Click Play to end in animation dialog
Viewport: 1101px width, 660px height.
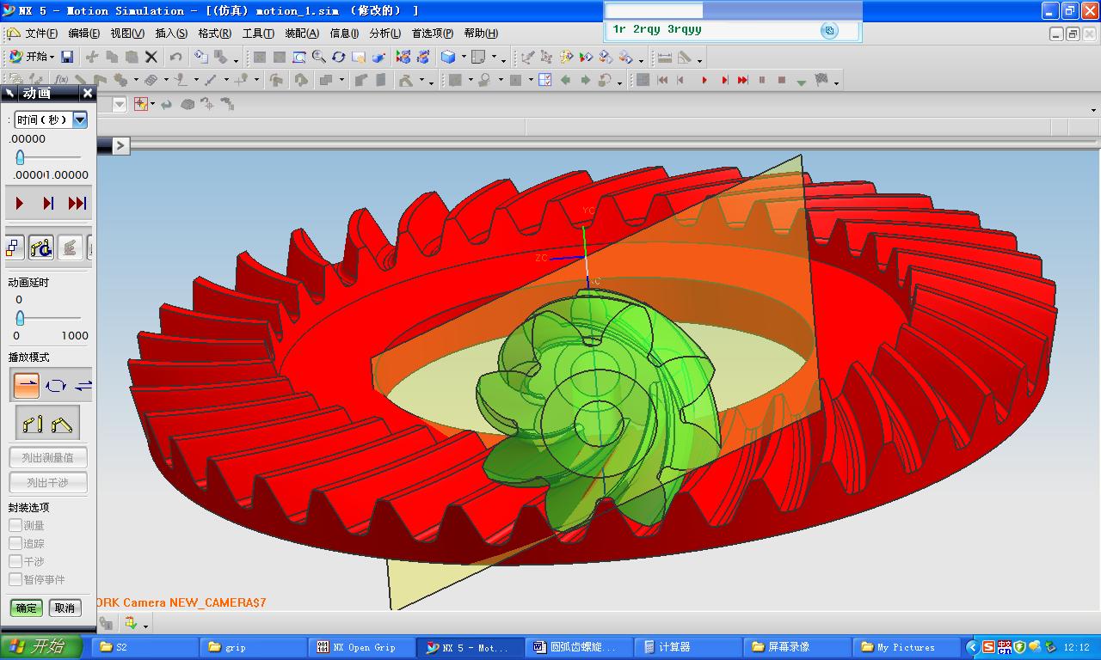coord(77,204)
